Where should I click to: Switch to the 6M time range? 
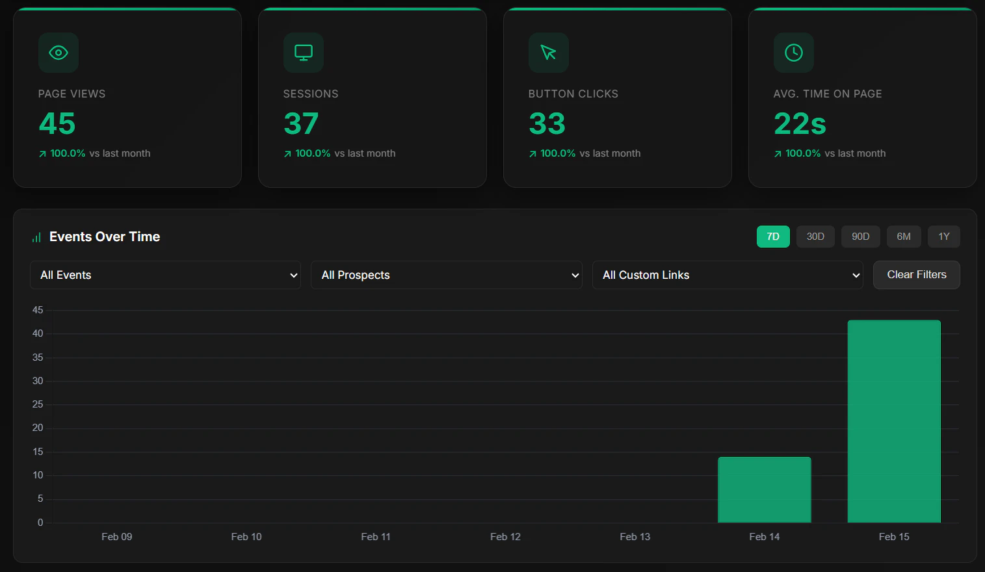904,237
